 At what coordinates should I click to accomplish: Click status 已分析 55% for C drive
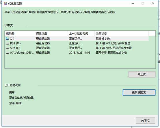[103, 39]
